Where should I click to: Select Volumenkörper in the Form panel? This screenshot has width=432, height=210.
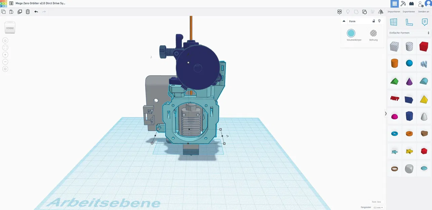pyautogui.click(x=351, y=33)
